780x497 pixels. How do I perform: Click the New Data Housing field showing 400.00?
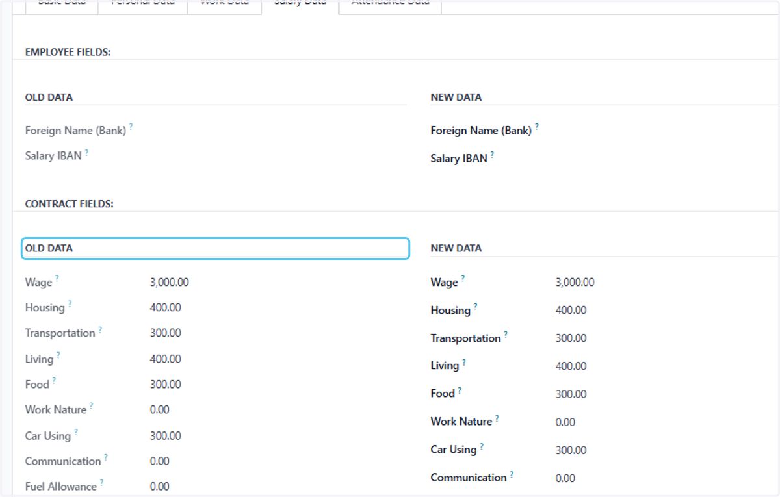tap(571, 310)
